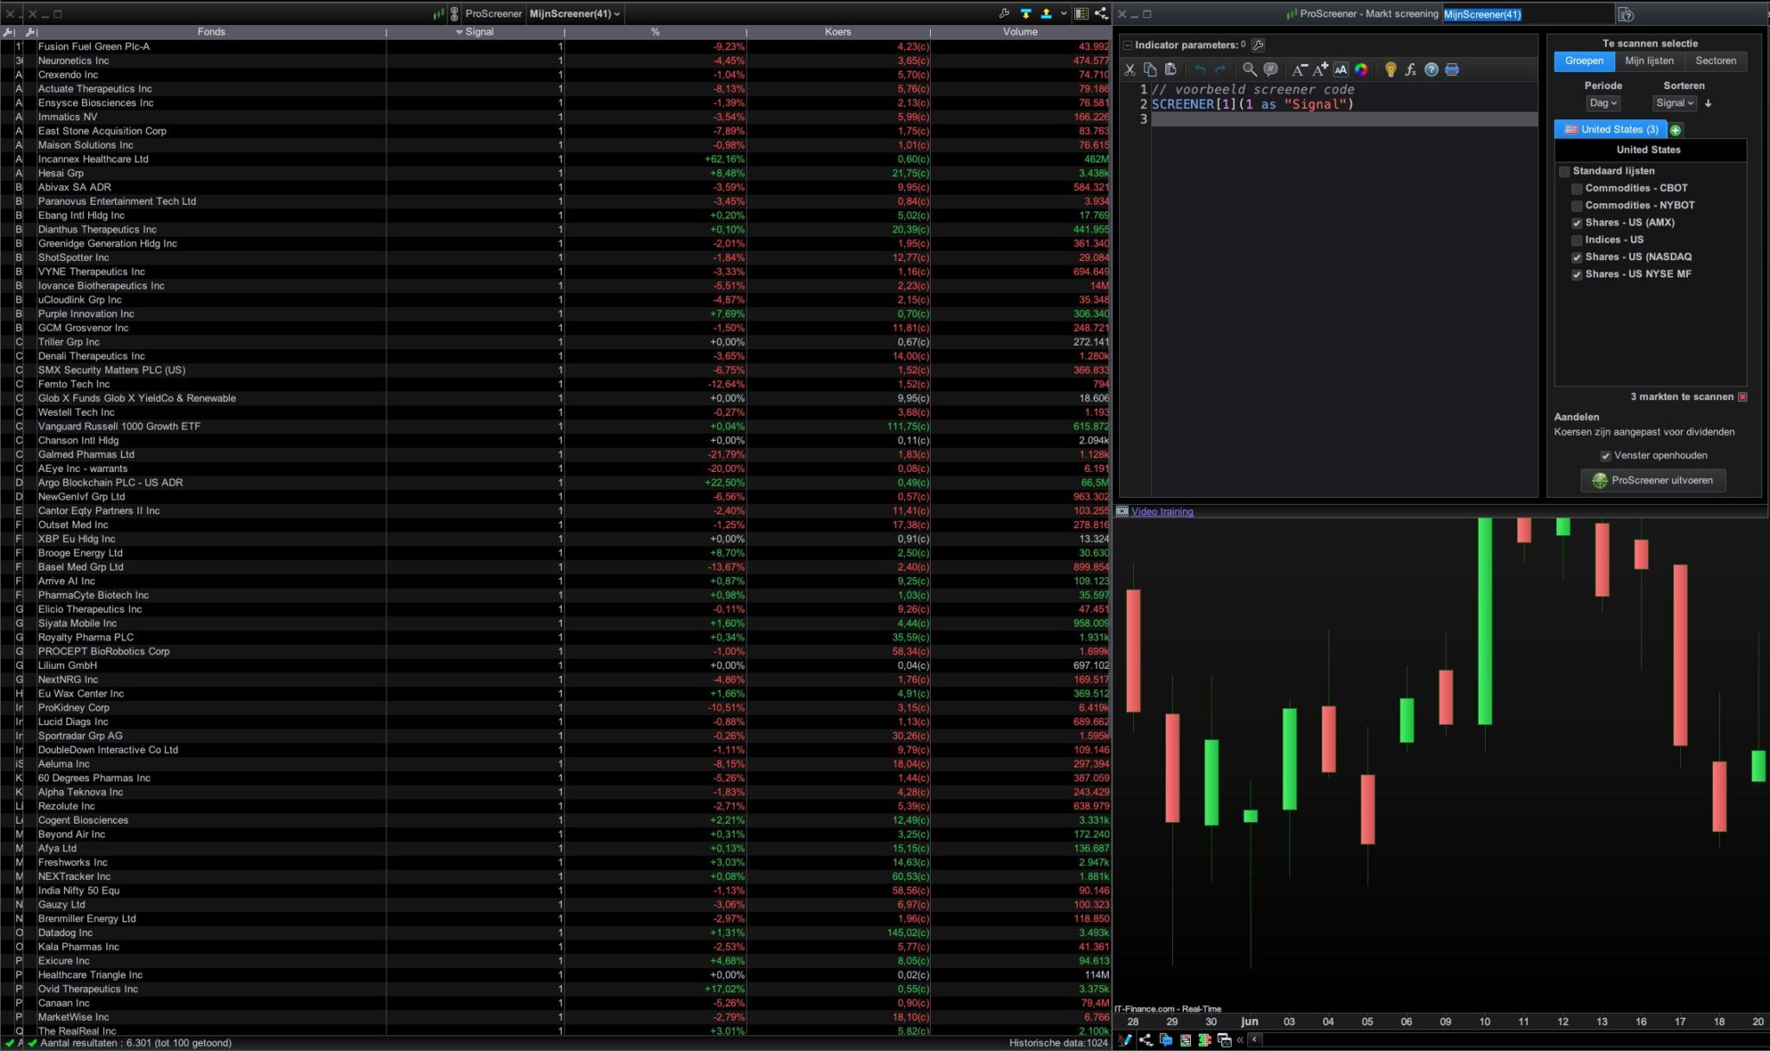Image resolution: width=1770 pixels, height=1051 pixels.
Task: Click the comment toggle speech bubble icon
Action: tap(1270, 70)
